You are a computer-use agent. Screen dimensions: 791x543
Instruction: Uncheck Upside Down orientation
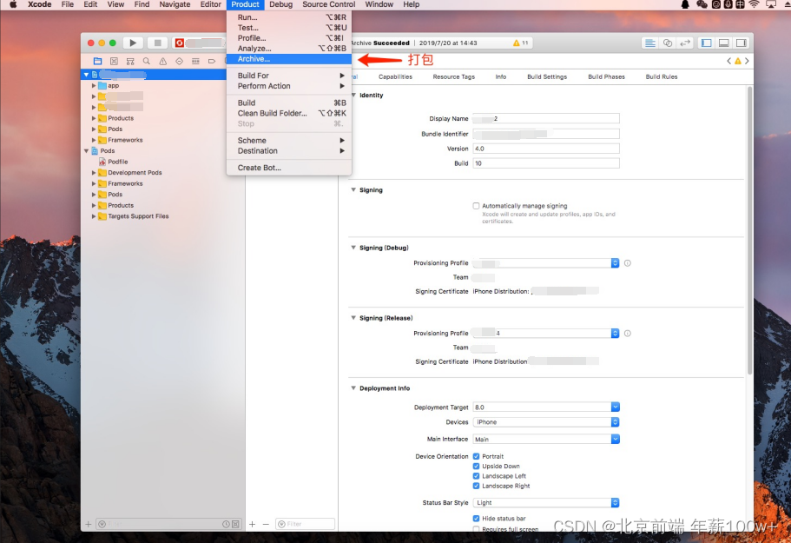point(476,467)
